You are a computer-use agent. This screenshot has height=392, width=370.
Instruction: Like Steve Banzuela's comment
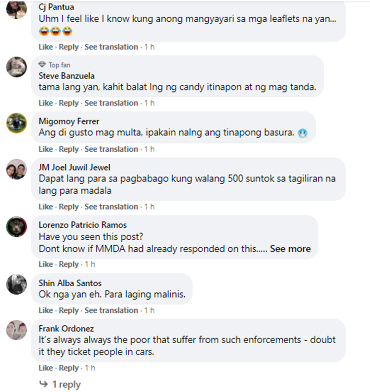46,103
